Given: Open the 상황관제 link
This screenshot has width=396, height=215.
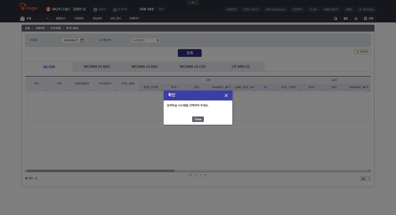Looking at the screenshot, I should click(231, 9).
